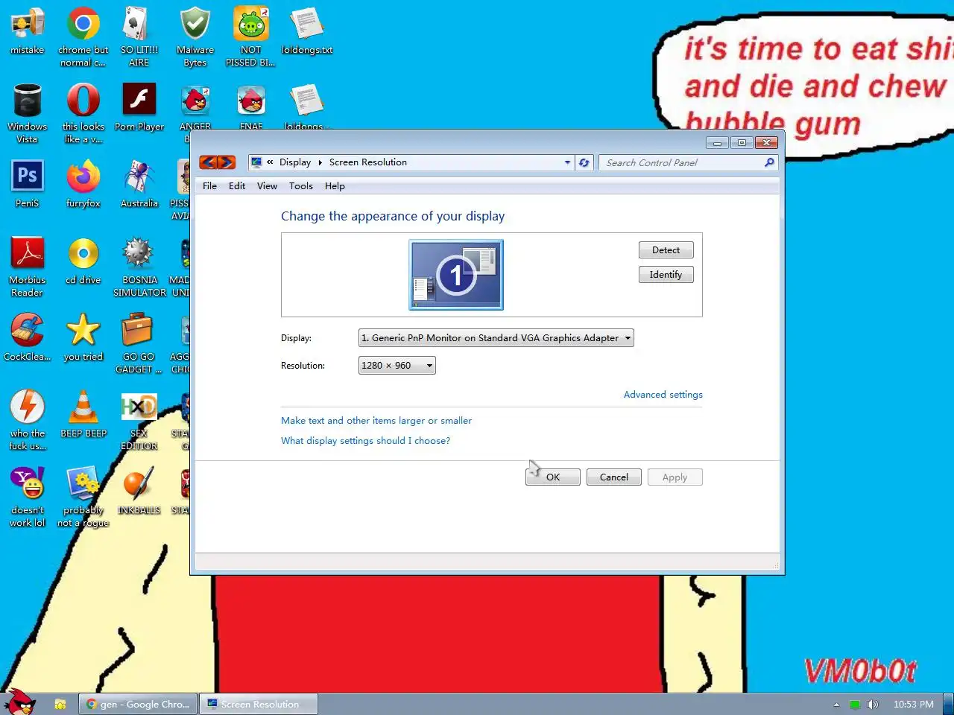Open the Help menu
Screen dimensions: 954x715
point(335,186)
